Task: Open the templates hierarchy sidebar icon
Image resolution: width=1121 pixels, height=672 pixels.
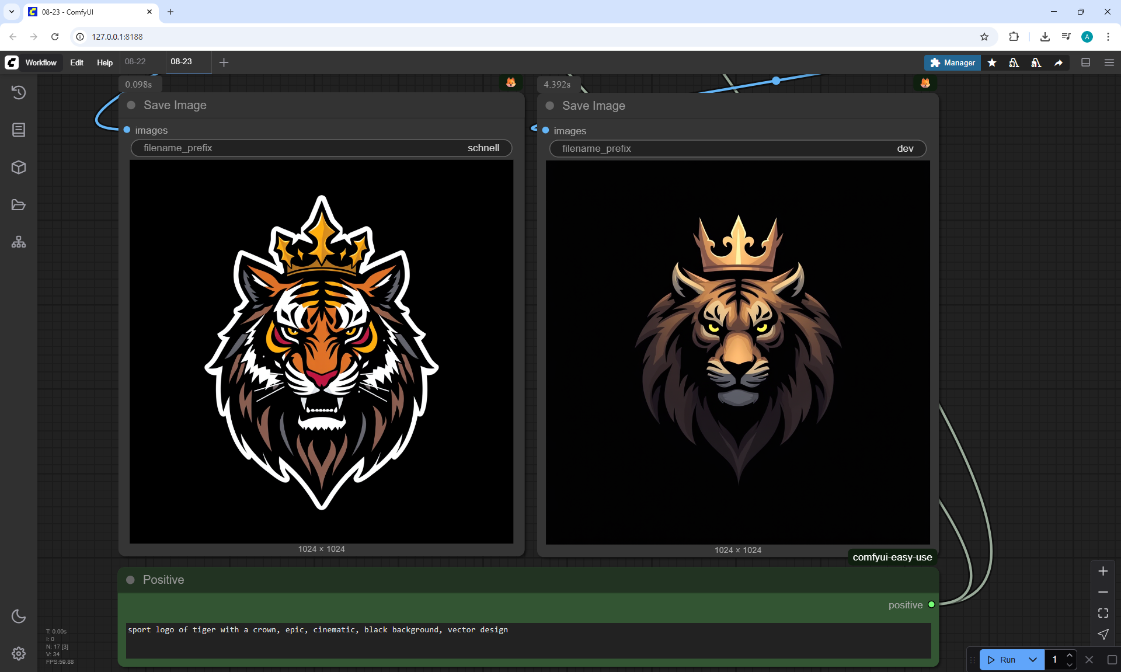Action: (19, 242)
